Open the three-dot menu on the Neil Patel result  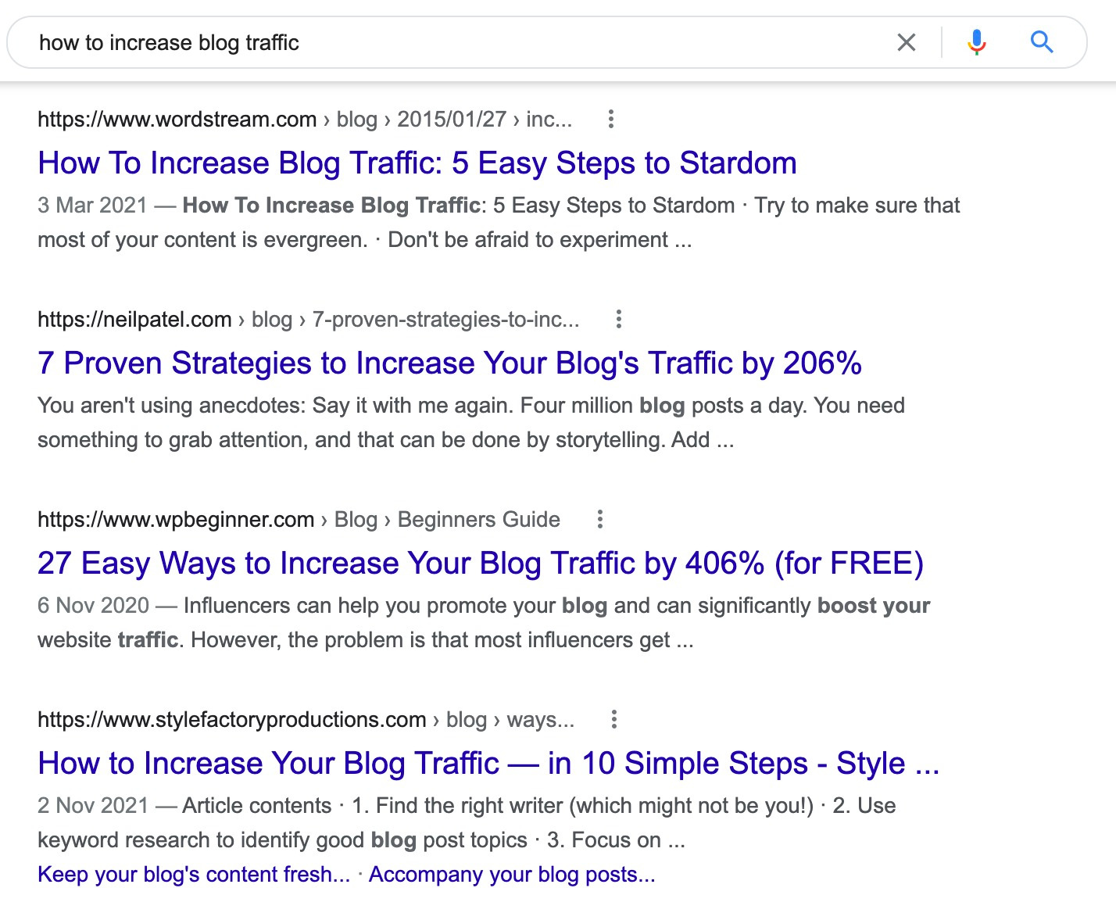point(618,320)
